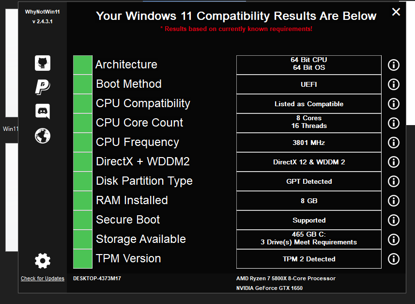Image resolution: width=415 pixels, height=304 pixels.
Task: Show info for RAM Installed
Action: (x=394, y=200)
